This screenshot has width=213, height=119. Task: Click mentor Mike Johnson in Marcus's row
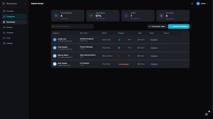click(x=107, y=56)
